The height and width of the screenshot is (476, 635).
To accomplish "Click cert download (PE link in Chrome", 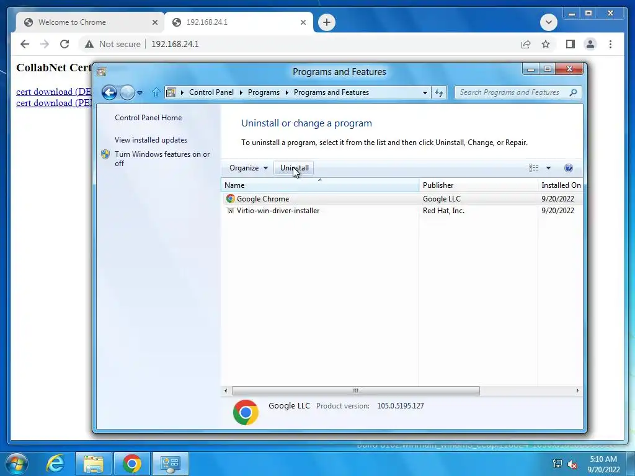I will click(x=54, y=103).
